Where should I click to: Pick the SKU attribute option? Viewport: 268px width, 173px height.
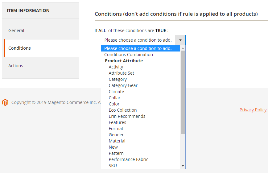[113, 166]
